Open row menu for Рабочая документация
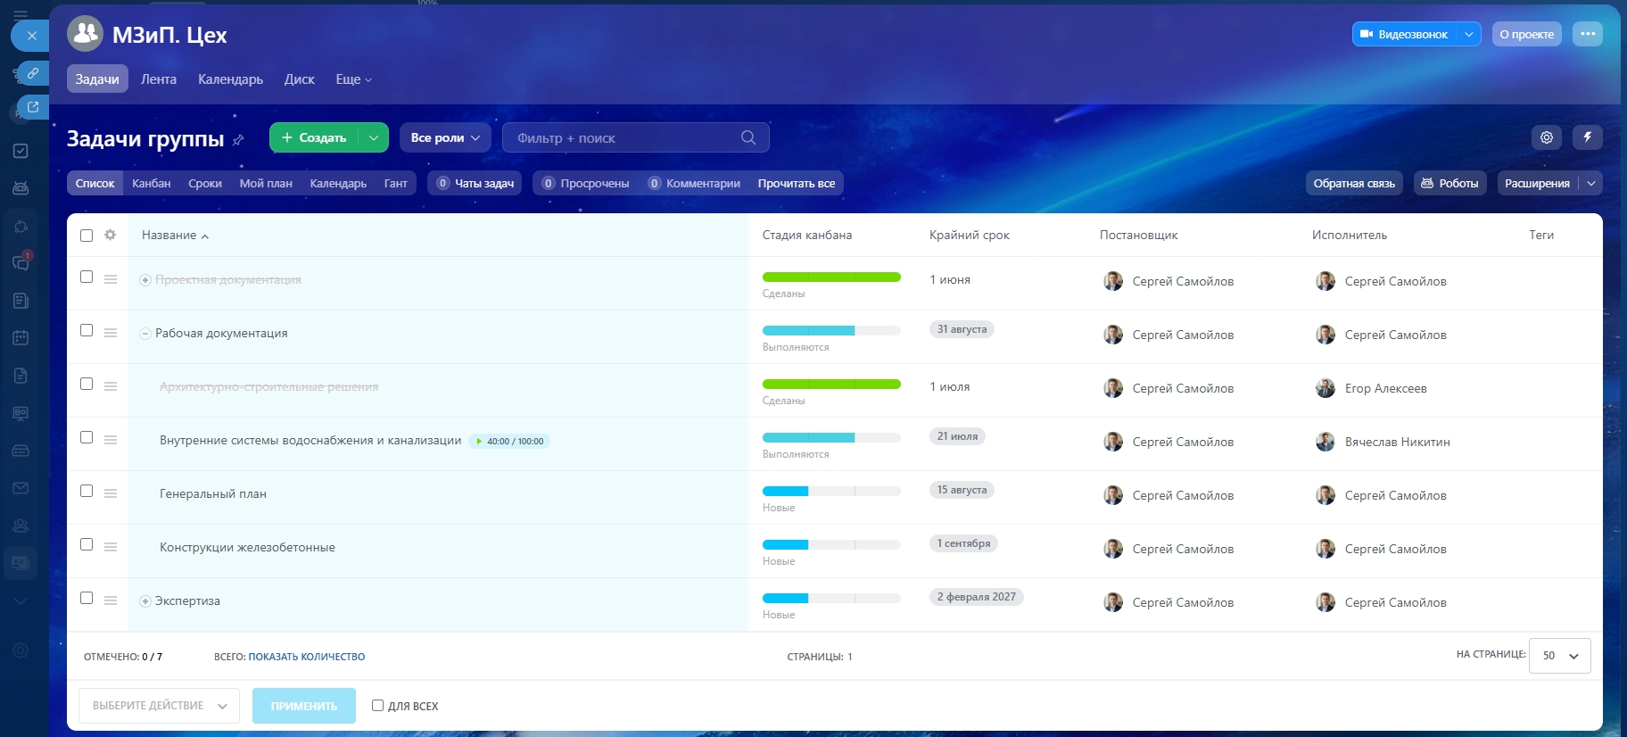Image resolution: width=1627 pixels, height=737 pixels. pos(111,333)
